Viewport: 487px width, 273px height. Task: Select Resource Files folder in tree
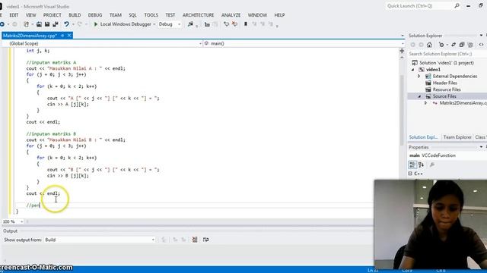[x=447, y=89]
